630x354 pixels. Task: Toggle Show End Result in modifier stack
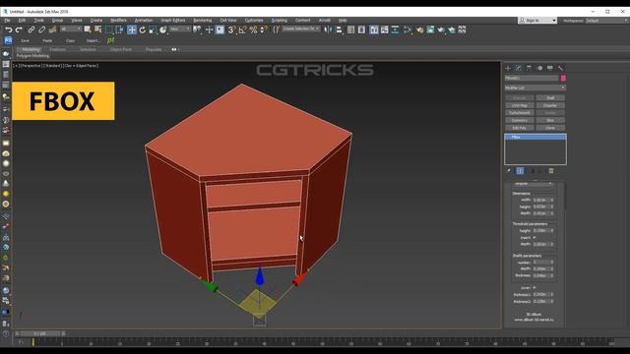[520, 171]
